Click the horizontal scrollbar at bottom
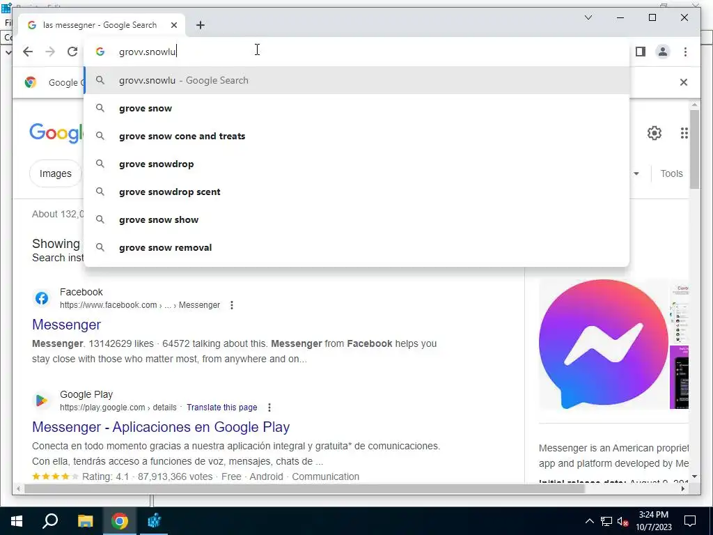713x535 pixels. coord(304,488)
